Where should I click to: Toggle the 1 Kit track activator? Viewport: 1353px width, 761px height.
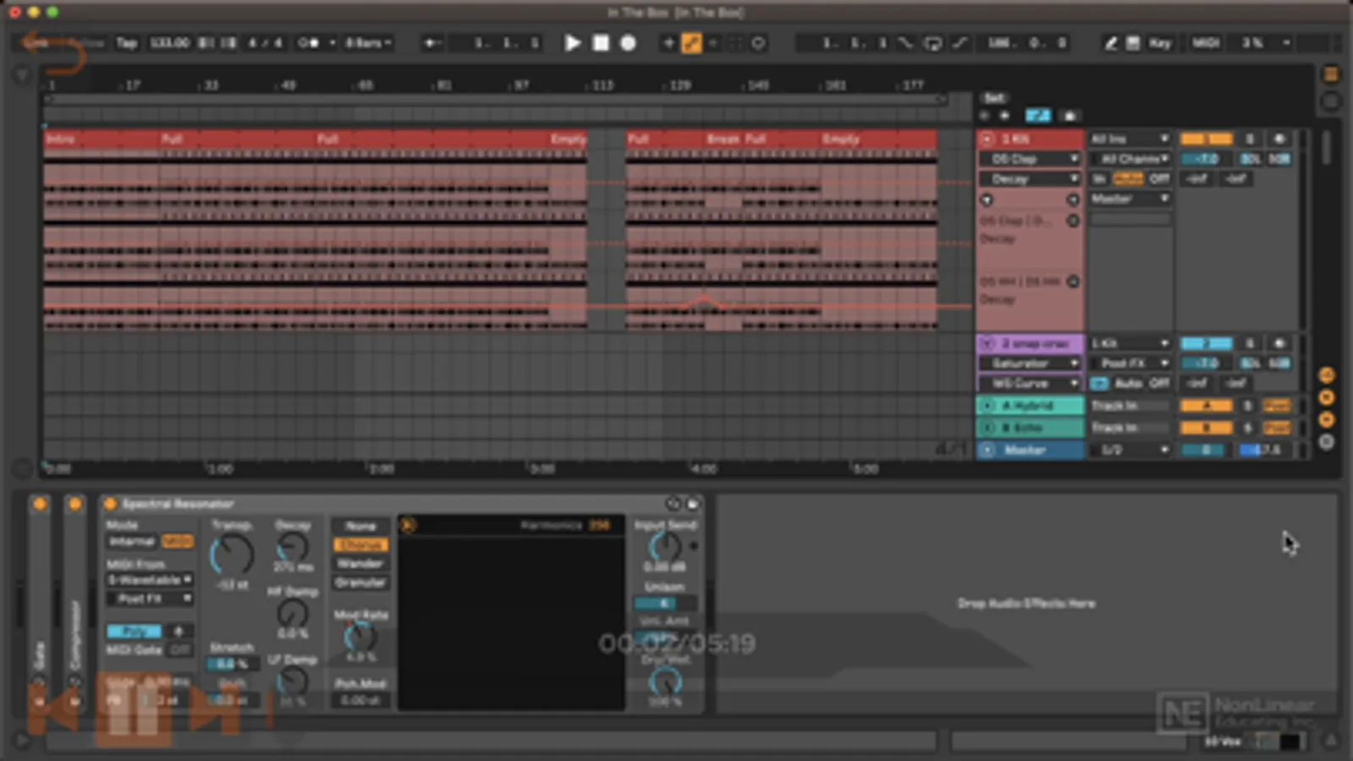[x=1207, y=139]
